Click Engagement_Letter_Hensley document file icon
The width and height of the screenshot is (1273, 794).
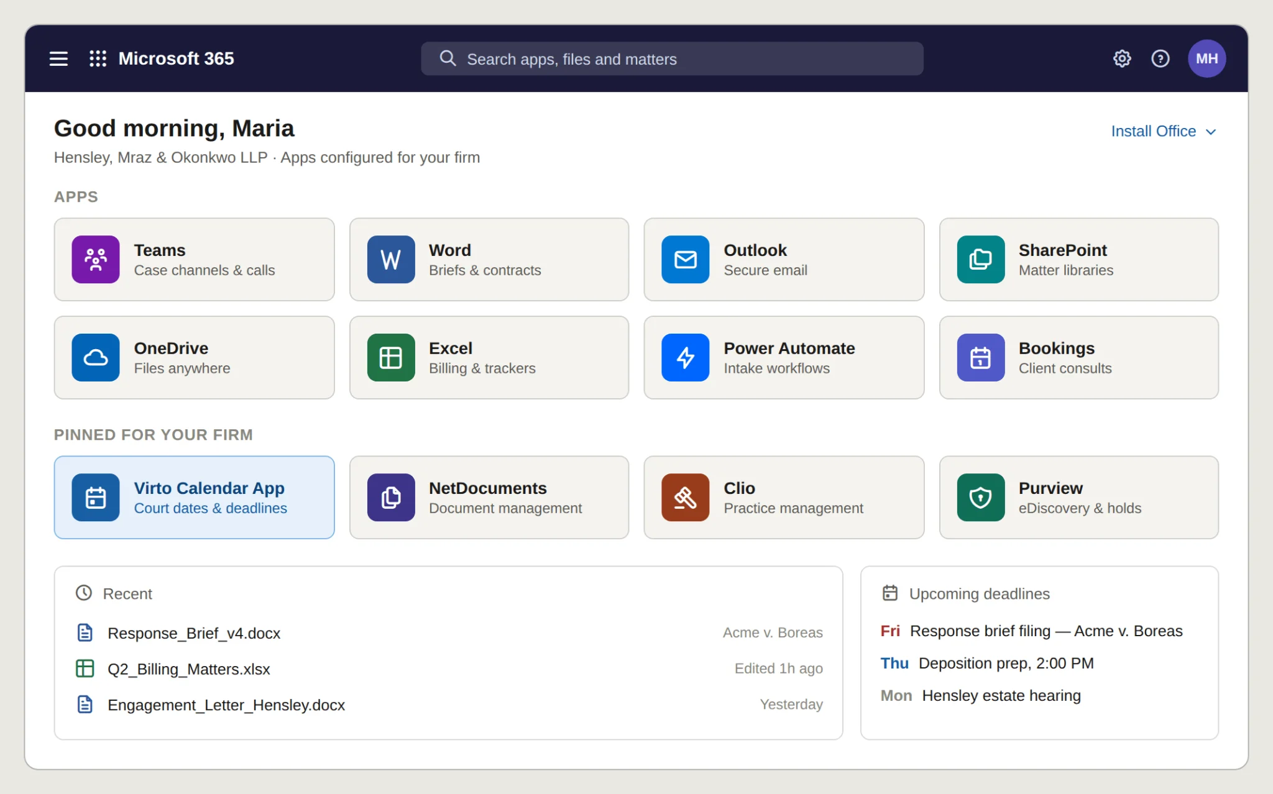pyautogui.click(x=85, y=705)
